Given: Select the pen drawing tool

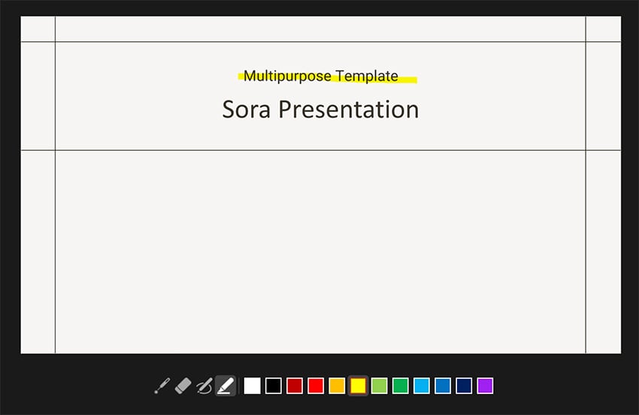Looking at the screenshot, I should coord(162,386).
